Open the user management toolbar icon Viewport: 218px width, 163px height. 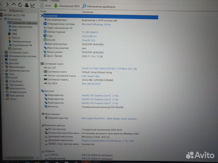pos(27,5)
